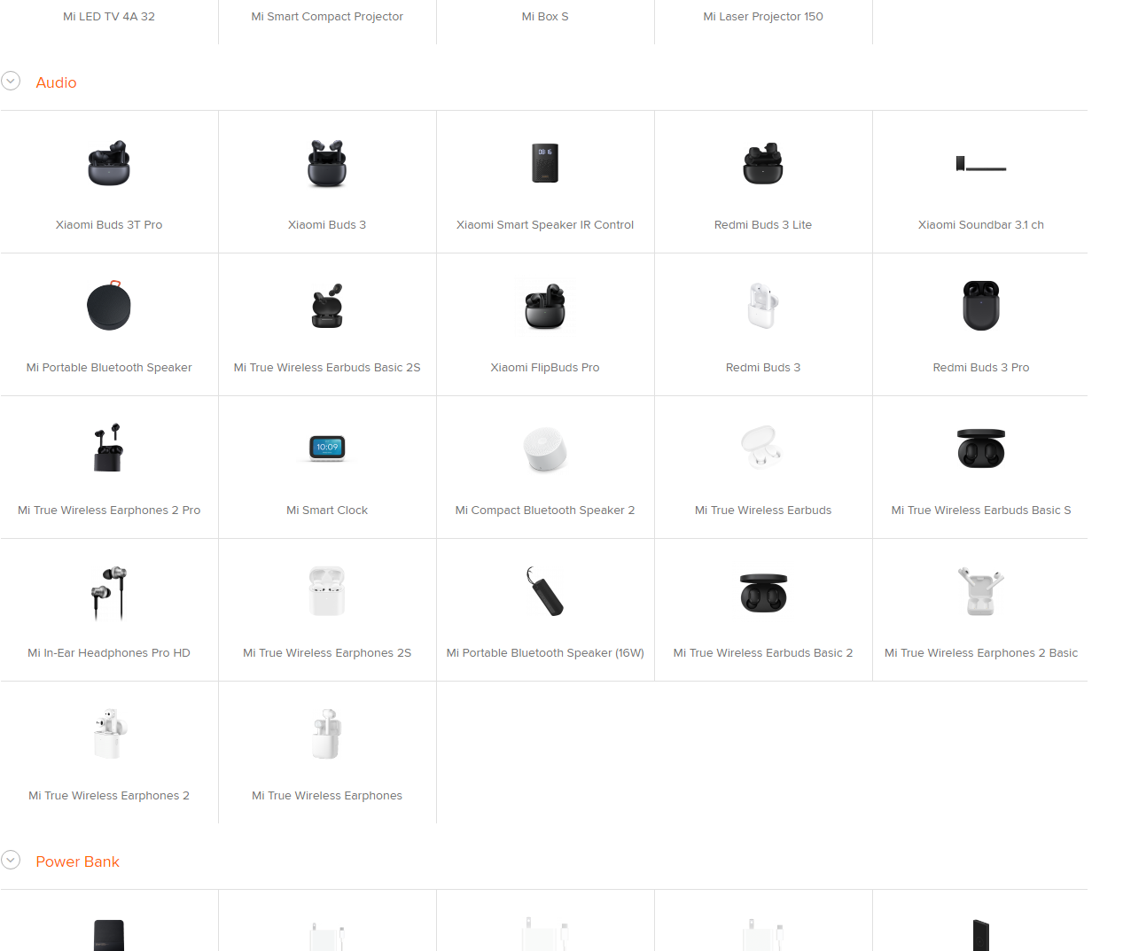1123x951 pixels.
Task: Choose the Redmi Buds 3 Lite thumbnail
Action: click(x=763, y=164)
